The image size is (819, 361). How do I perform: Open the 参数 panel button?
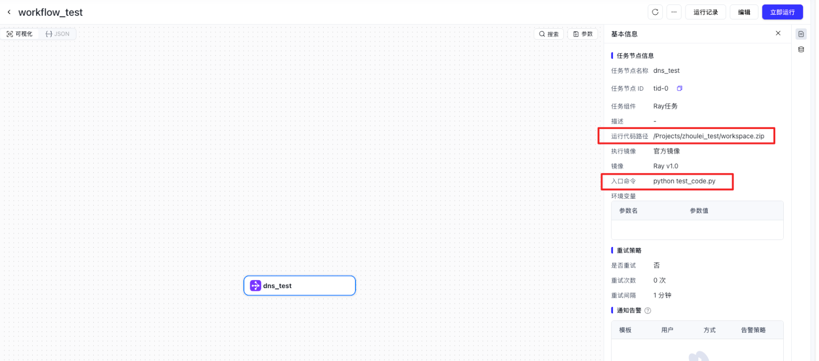(x=583, y=34)
